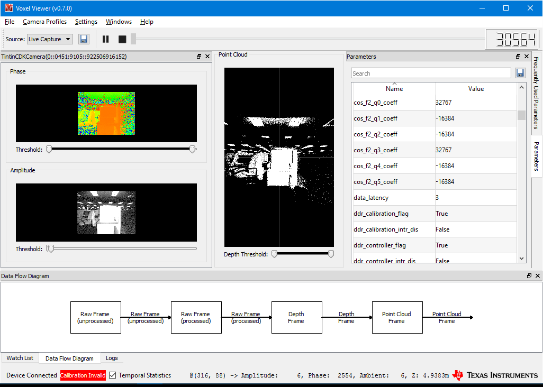543x387 pixels.
Task: Save parameters using icon beside Search field
Action: pos(520,73)
